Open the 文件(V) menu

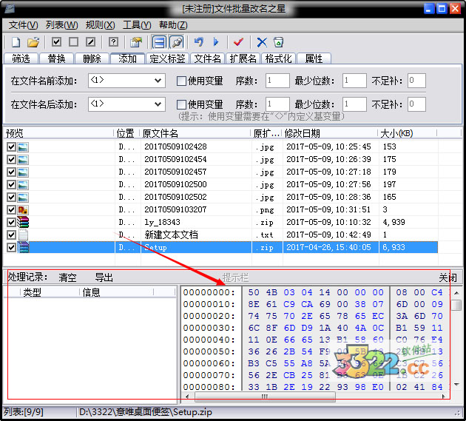[x=23, y=25]
